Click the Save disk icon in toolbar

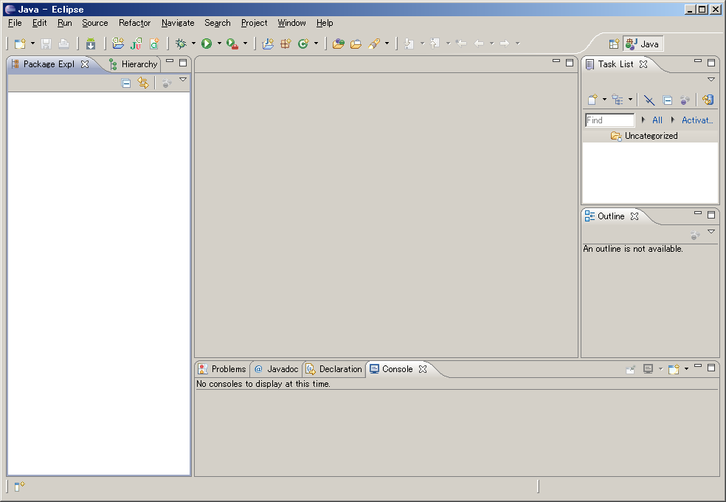[46, 44]
